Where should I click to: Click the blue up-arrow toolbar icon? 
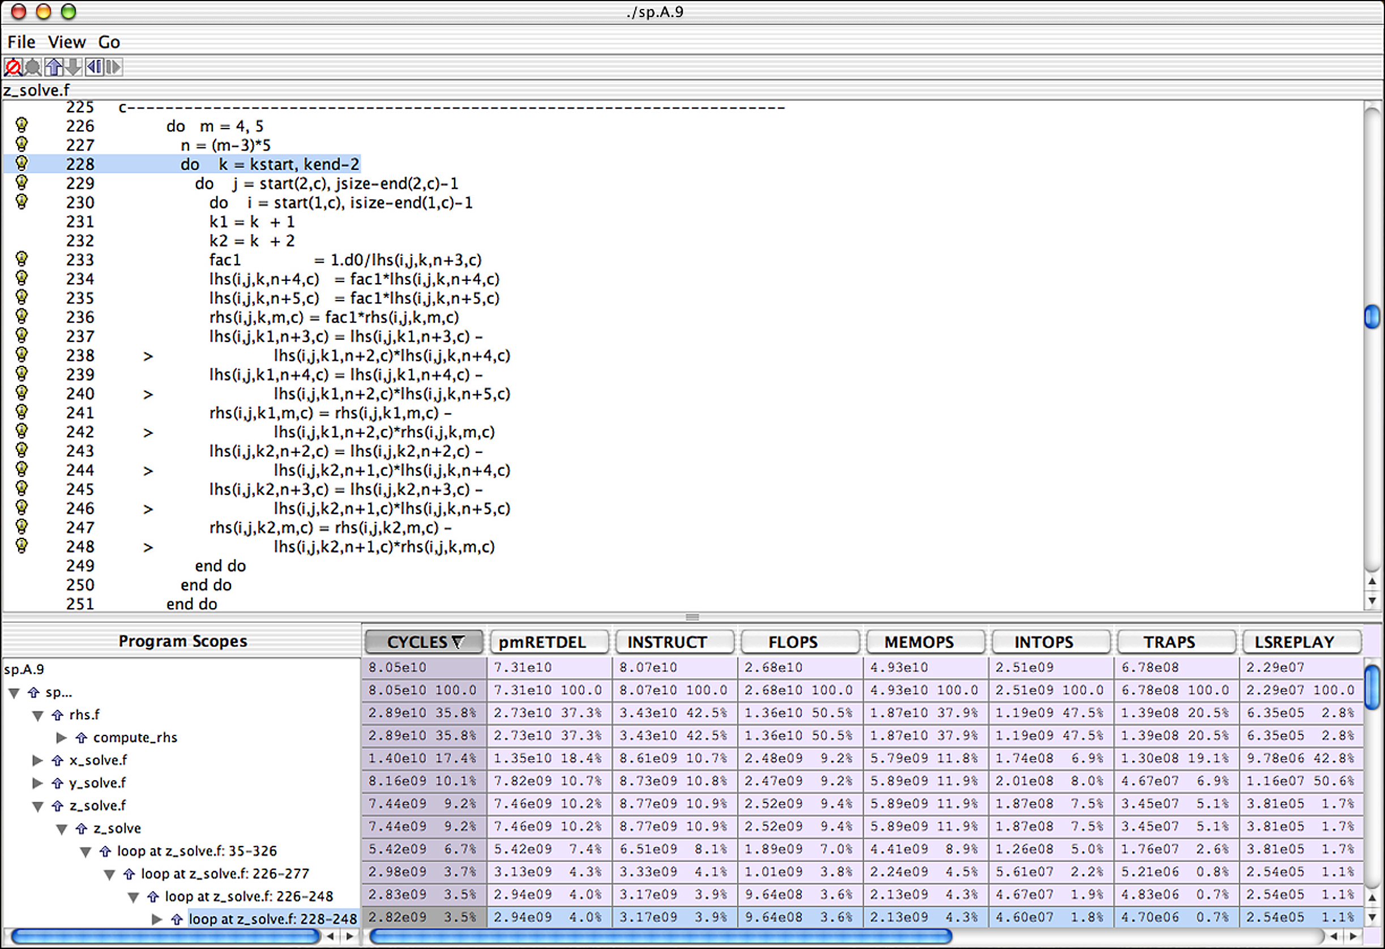tap(54, 67)
